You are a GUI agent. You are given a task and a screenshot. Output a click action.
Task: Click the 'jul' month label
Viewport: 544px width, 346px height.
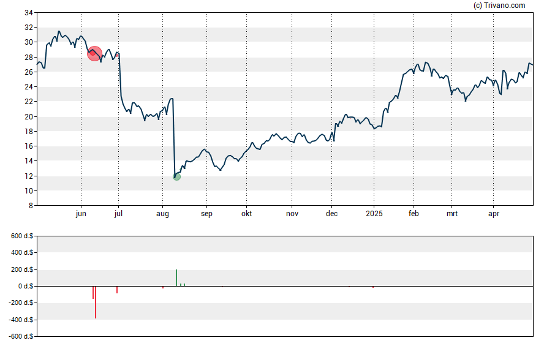(118, 214)
